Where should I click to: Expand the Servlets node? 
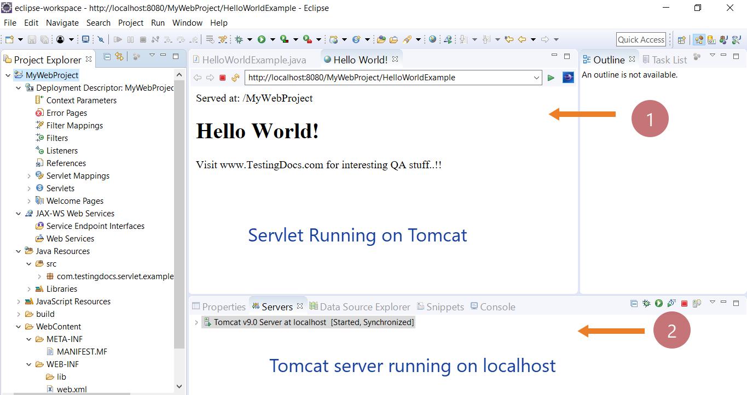click(x=29, y=188)
